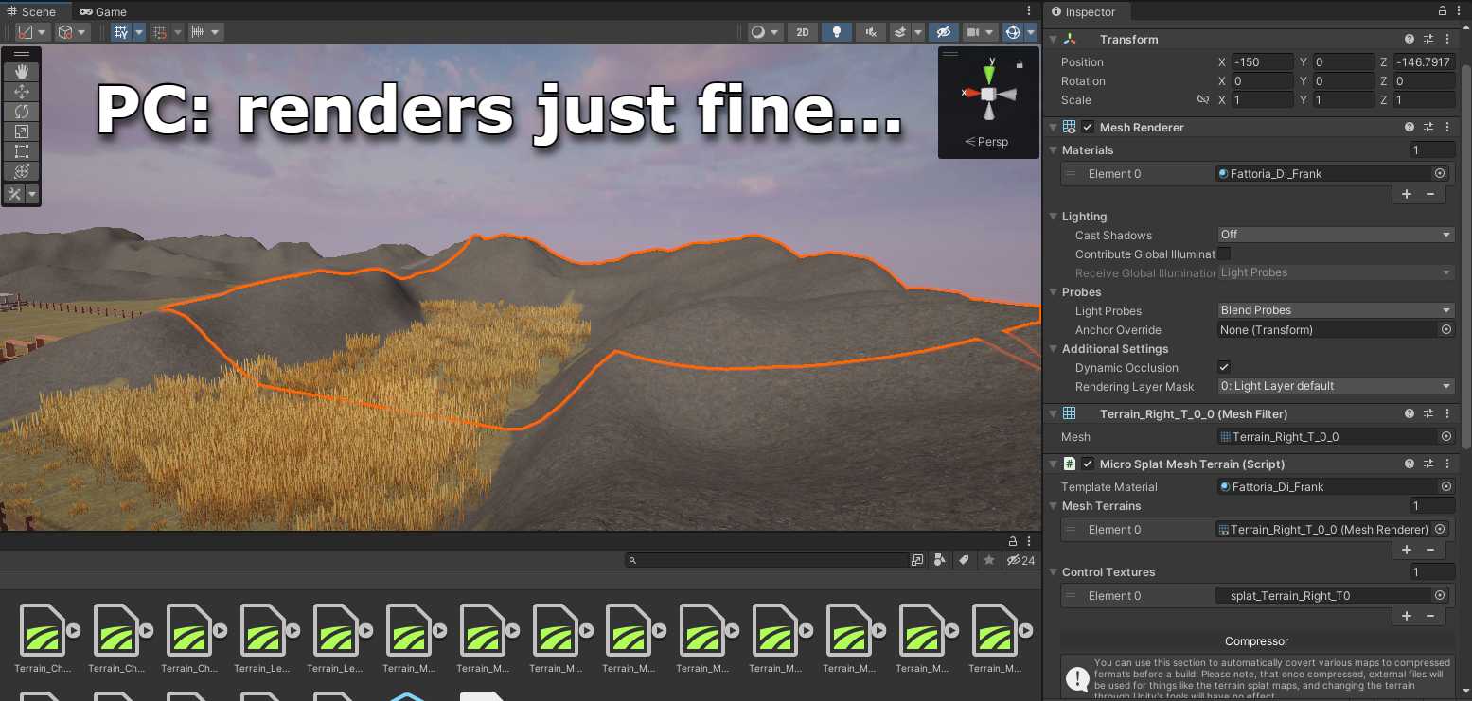The image size is (1472, 701).
Task: Select the Move tool
Action: click(x=21, y=91)
